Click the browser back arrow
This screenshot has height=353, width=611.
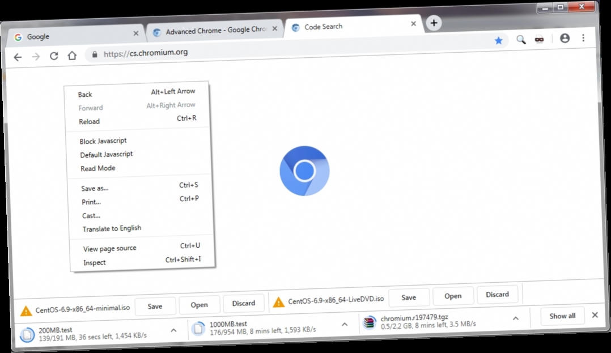click(x=18, y=57)
